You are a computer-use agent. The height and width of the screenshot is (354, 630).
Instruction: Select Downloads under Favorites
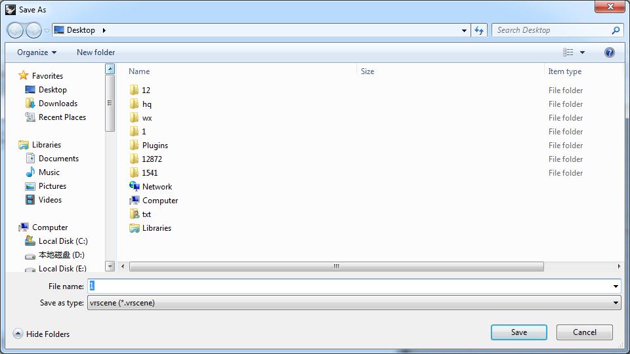(x=58, y=104)
